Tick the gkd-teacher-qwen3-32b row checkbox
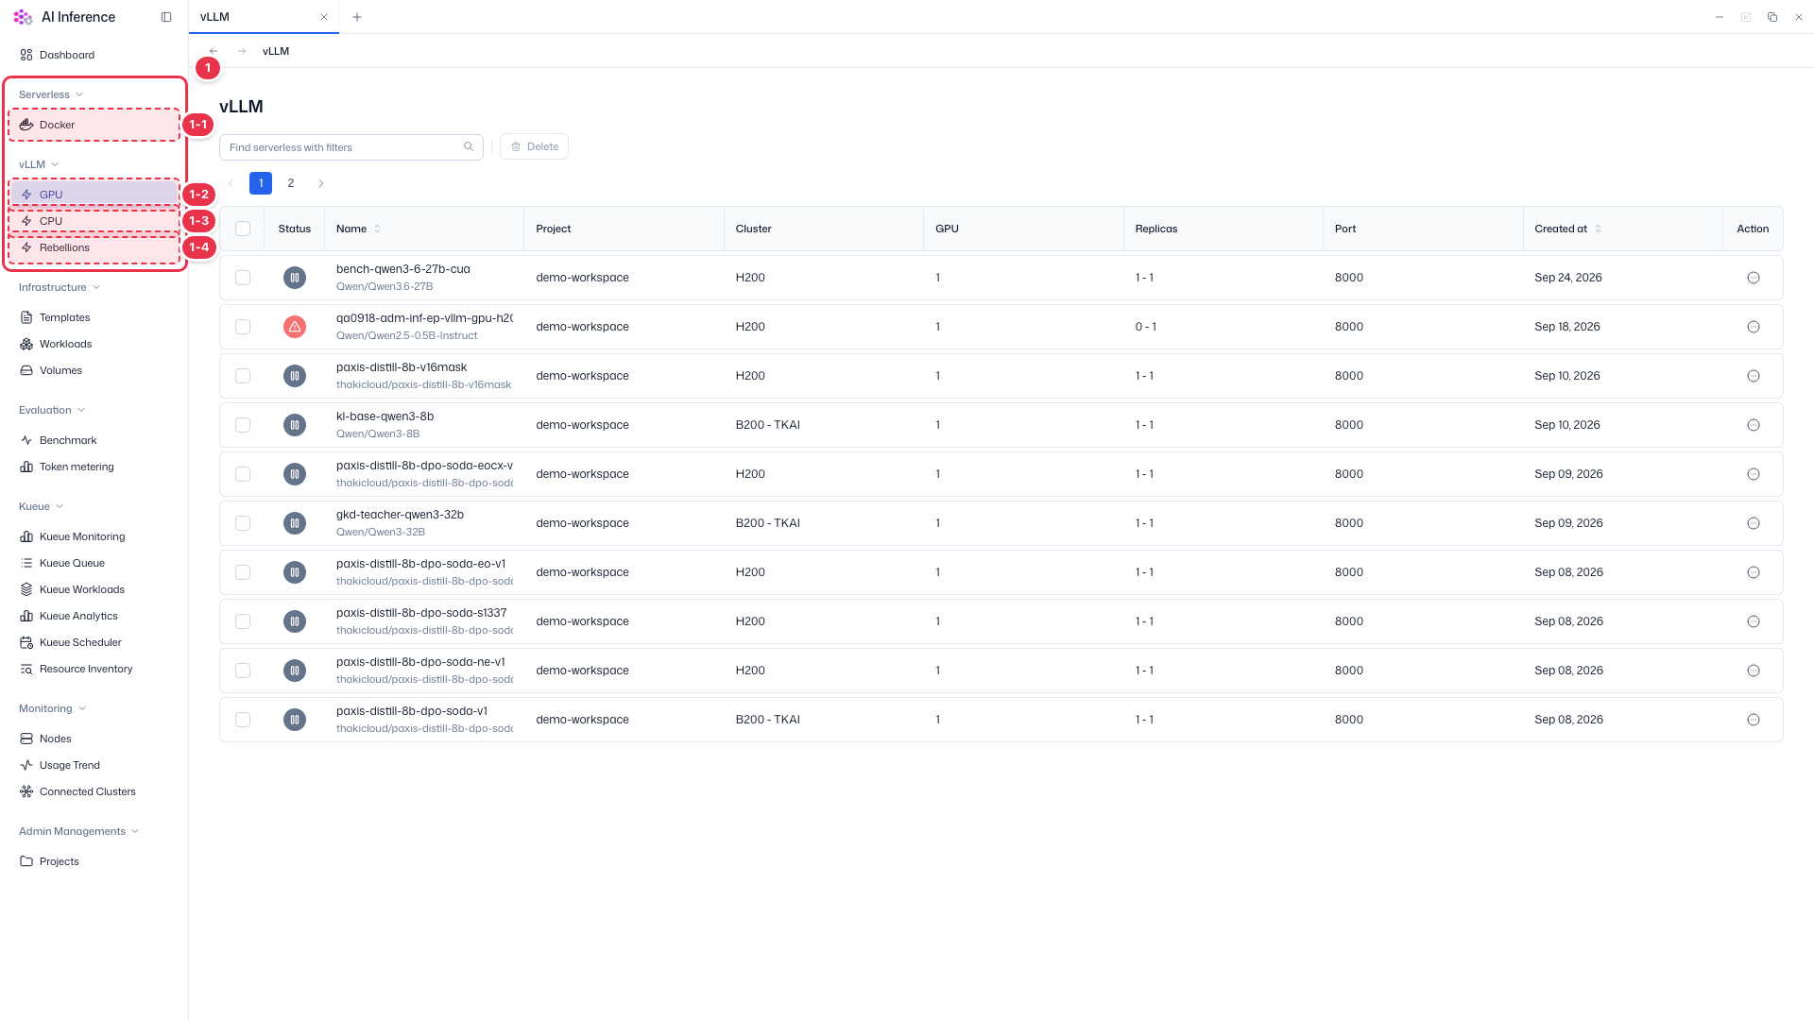 click(243, 523)
